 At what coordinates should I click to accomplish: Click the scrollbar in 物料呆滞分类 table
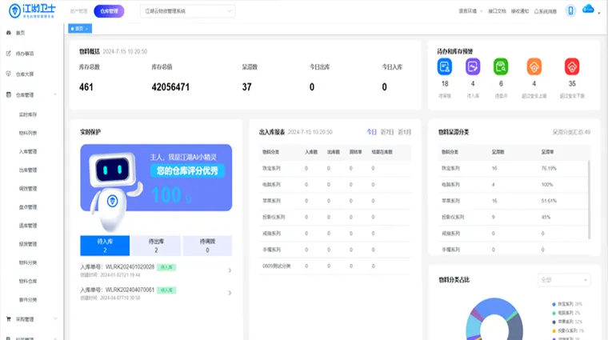(589, 200)
